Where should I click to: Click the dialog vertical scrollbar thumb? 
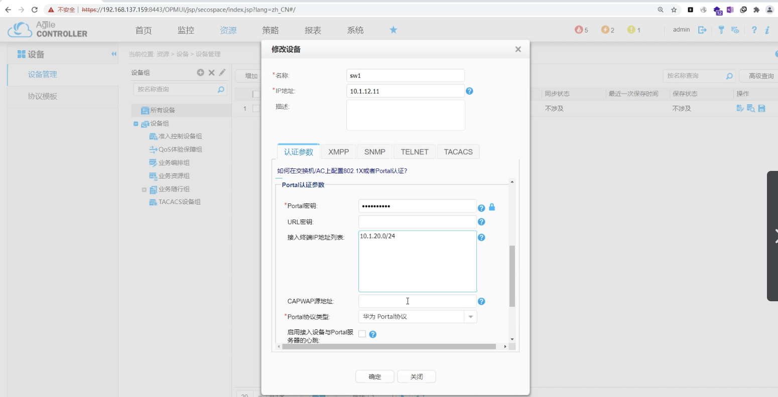point(512,276)
